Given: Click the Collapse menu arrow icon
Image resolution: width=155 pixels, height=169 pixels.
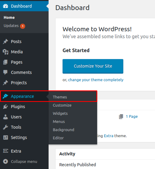Looking at the screenshot, I should 5,161.
